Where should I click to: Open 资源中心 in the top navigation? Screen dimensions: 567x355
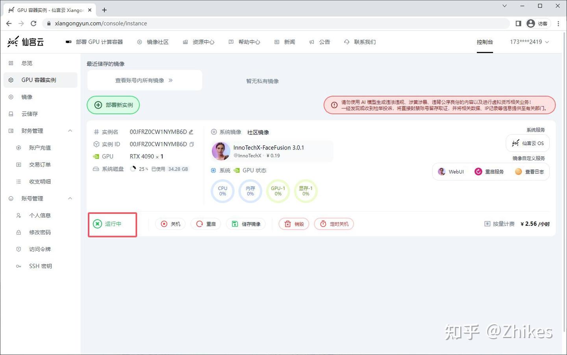click(199, 42)
